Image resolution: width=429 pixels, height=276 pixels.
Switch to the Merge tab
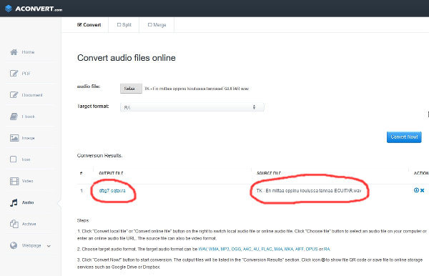pyautogui.click(x=157, y=24)
